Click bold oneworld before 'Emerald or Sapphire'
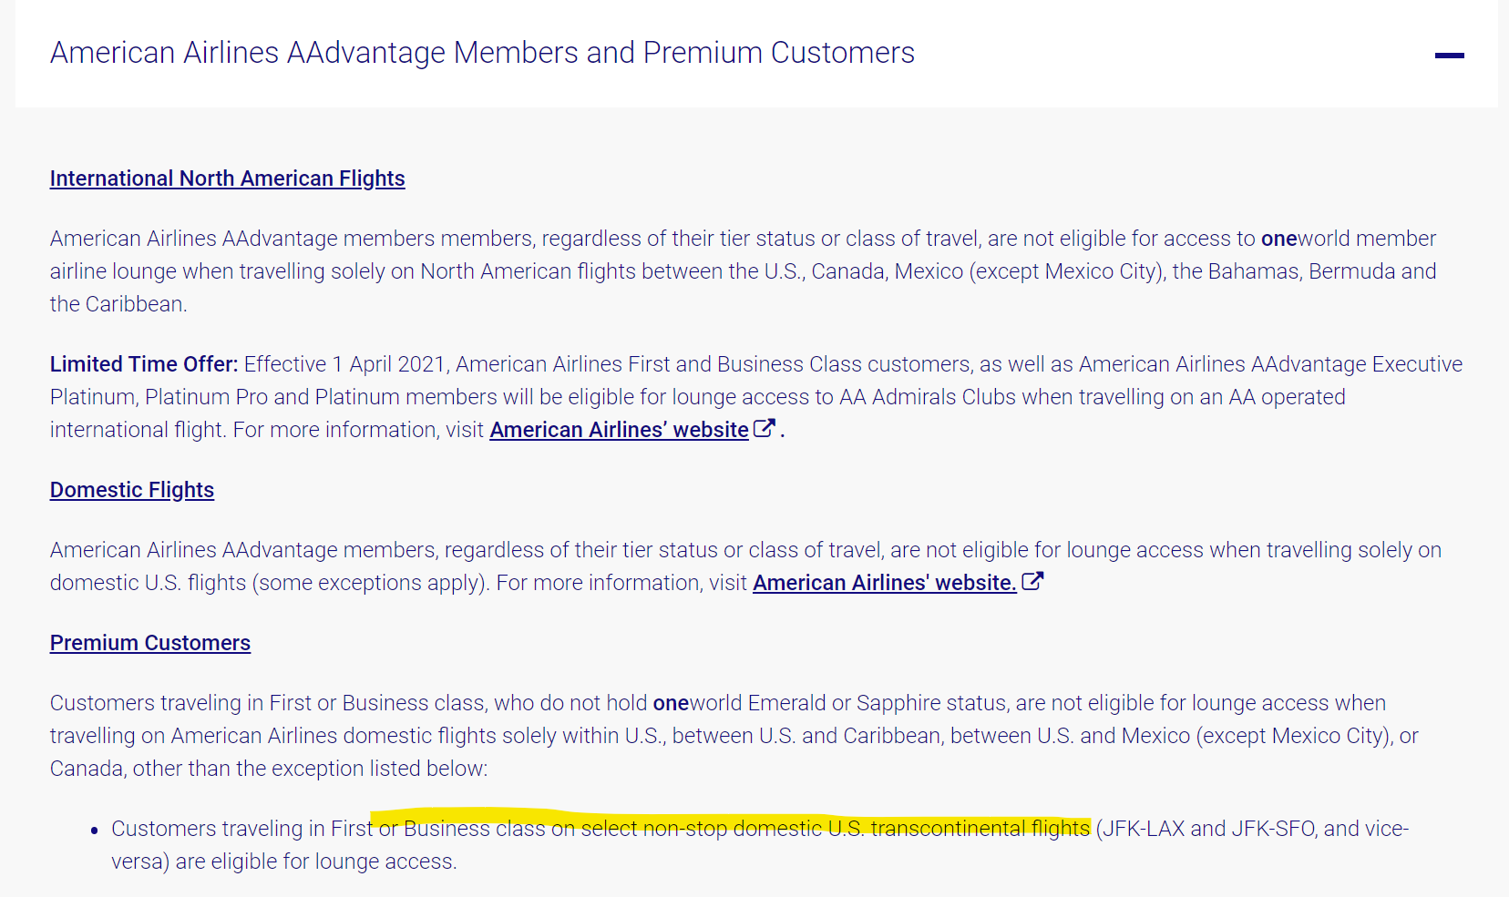 [x=671, y=703]
